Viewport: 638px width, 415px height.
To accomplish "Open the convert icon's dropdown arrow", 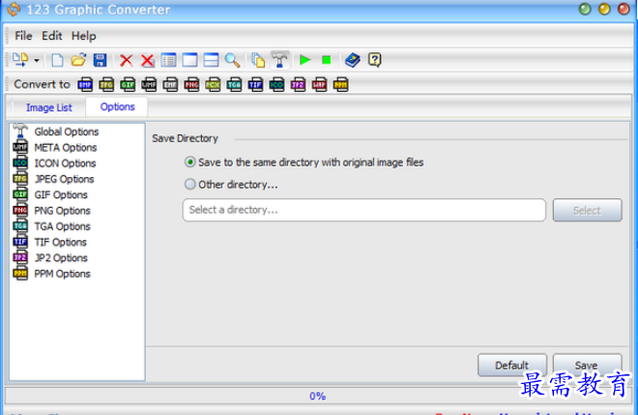I will pyautogui.click(x=37, y=61).
